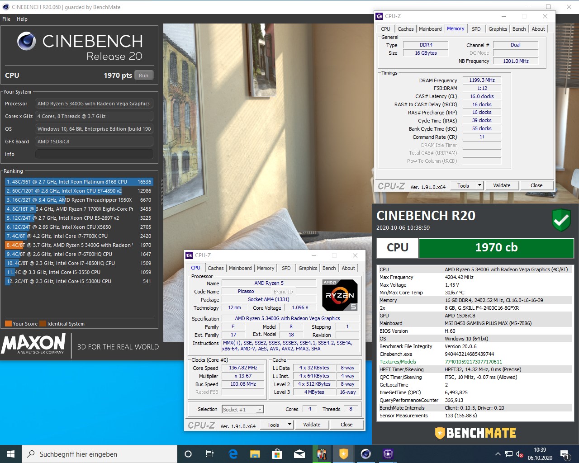579x463 pixels.
Task: Open SPD tab in upper CPU-Z window
Action: tap(476, 29)
